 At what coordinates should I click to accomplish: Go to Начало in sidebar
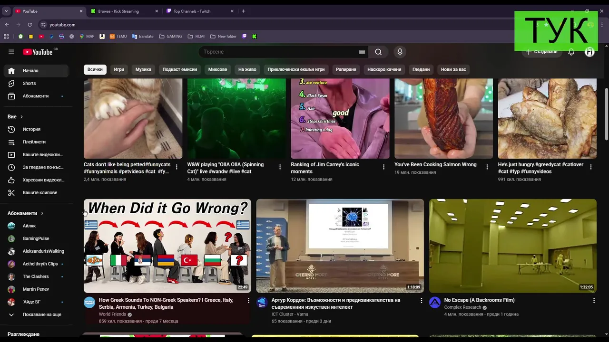[36, 70]
